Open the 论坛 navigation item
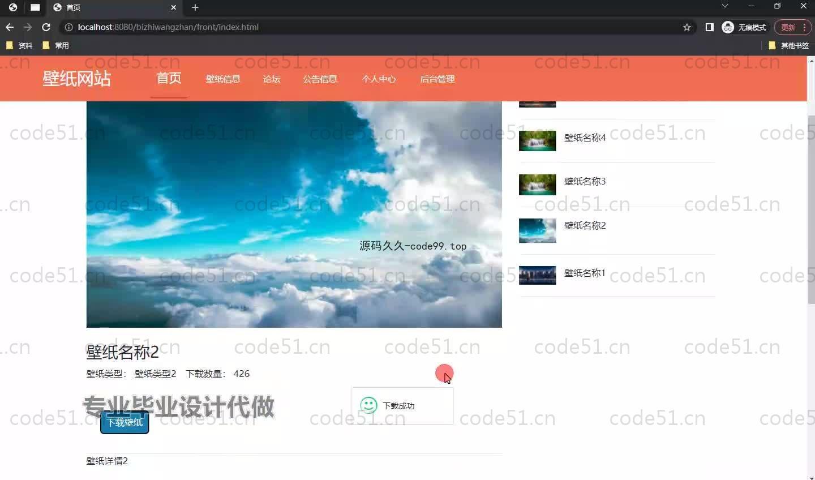This screenshot has width=815, height=480. pos(271,79)
